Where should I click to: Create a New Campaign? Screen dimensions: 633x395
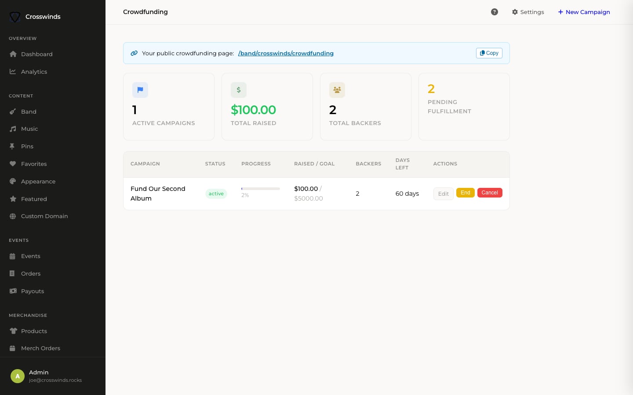[584, 12]
